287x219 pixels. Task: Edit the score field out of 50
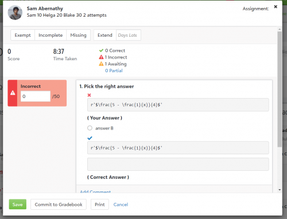(x=36, y=96)
